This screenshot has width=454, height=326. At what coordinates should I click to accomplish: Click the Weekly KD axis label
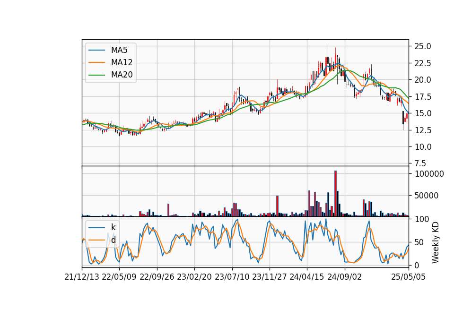pyautogui.click(x=436, y=243)
